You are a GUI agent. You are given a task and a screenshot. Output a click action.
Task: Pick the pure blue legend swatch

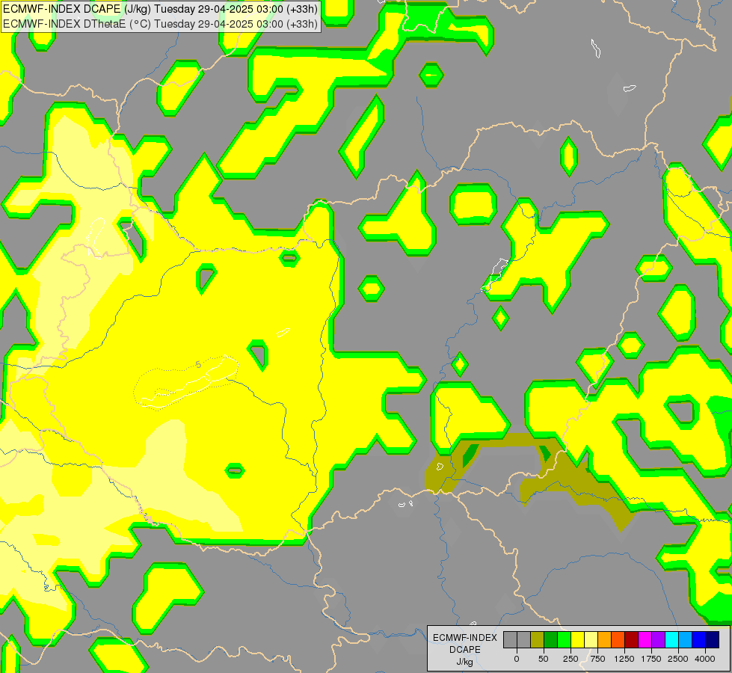(x=698, y=639)
